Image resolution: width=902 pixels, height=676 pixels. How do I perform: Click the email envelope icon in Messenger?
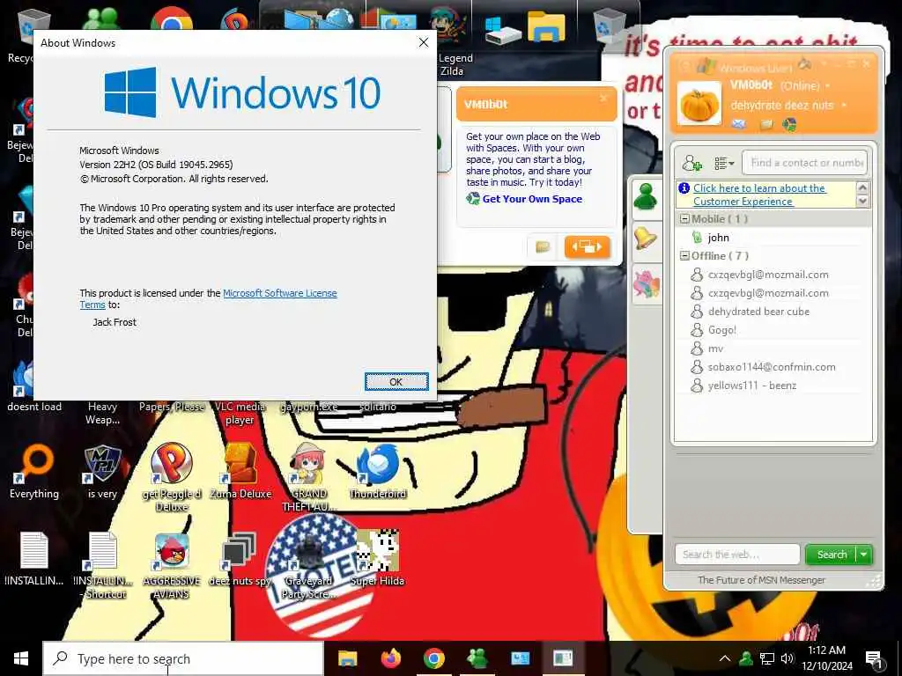[739, 124]
